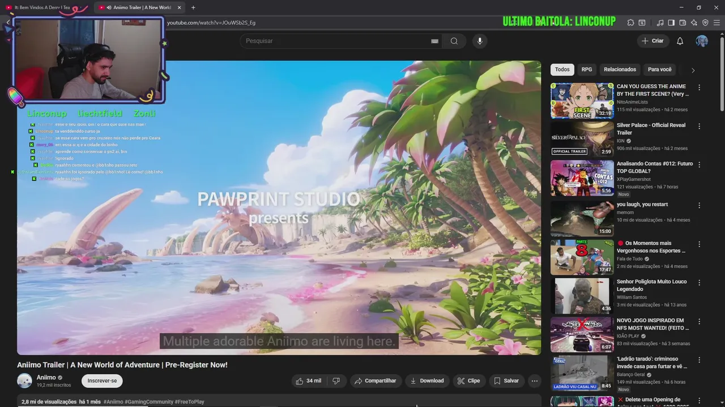Open options menu for 'Ladrão tarado' video

699,360
